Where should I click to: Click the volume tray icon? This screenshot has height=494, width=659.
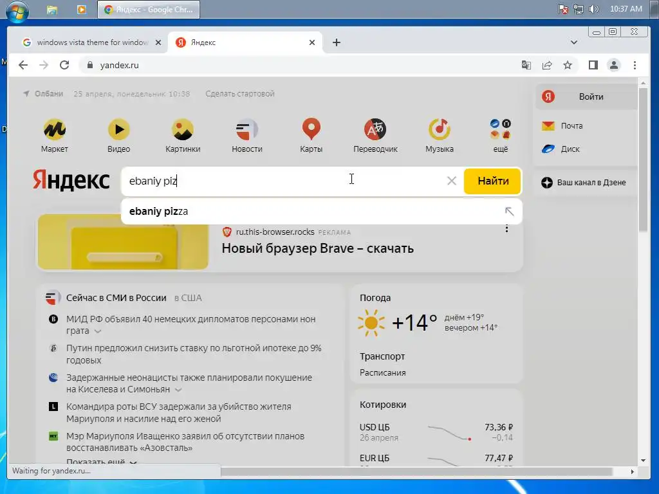point(593,9)
